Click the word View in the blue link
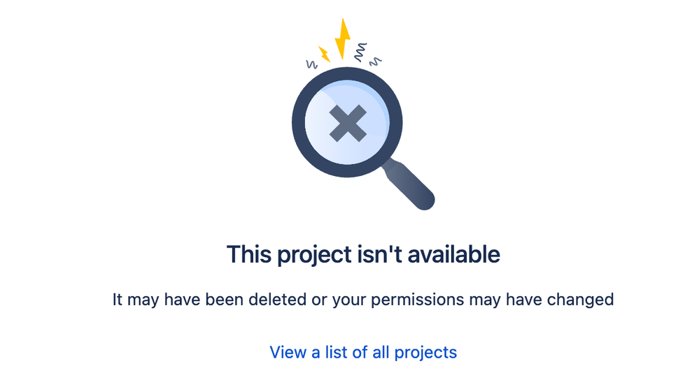The image size is (699, 387). tap(288, 352)
